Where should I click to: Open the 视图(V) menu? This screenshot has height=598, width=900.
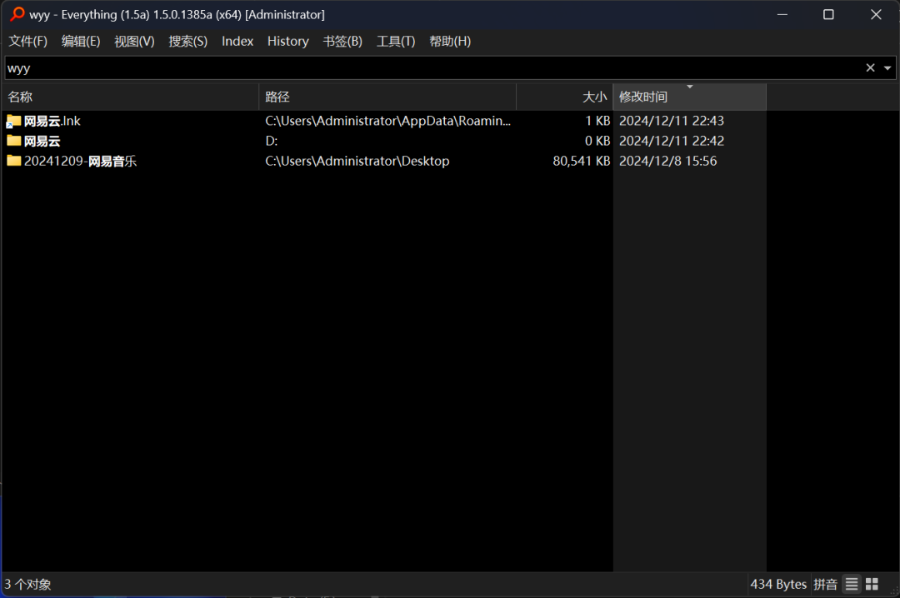pos(134,42)
